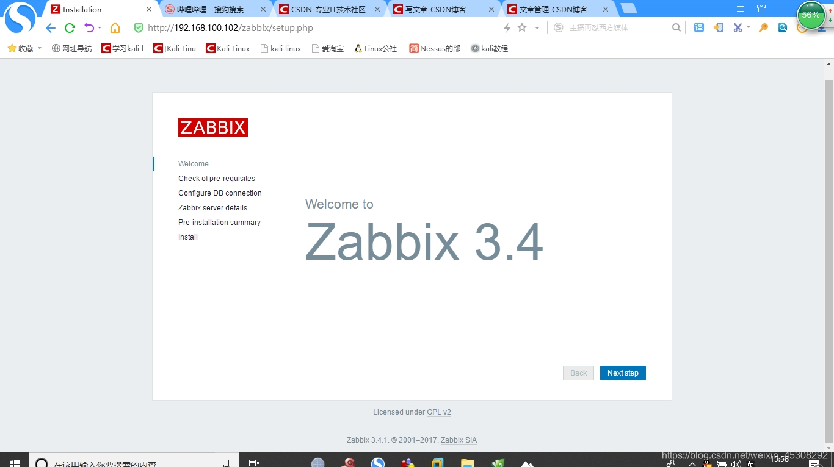
Task: Open the Linux公社 bookmark
Action: point(375,48)
